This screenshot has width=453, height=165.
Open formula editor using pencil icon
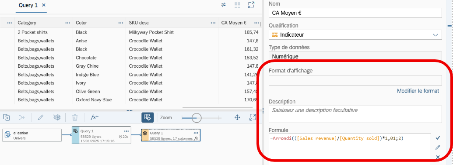[x=438, y=148]
